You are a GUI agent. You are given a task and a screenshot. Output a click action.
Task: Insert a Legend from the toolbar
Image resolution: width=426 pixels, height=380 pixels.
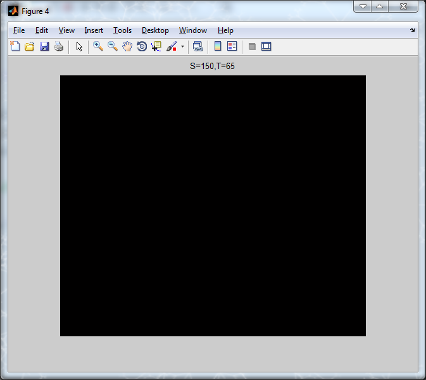(232, 46)
